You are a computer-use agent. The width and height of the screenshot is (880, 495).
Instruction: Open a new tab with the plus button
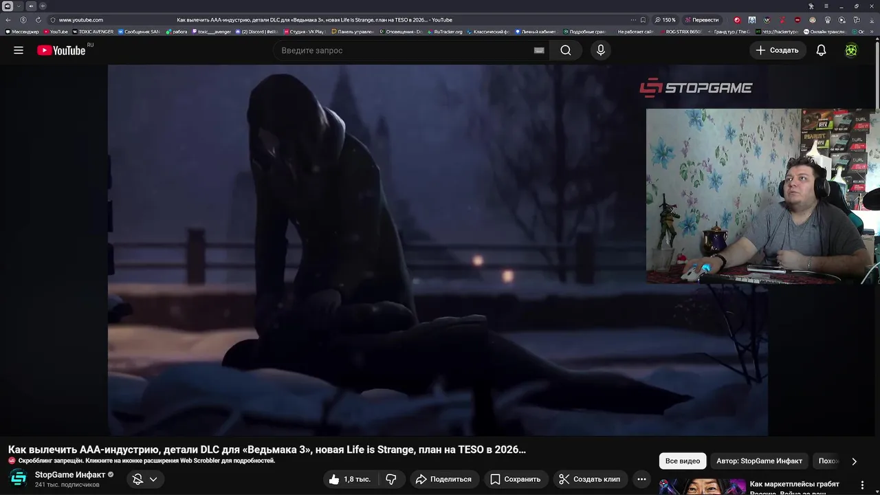click(43, 6)
